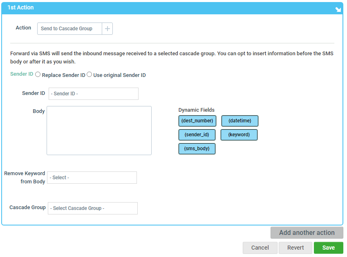Select Replace Sender ID radio button
The height and width of the screenshot is (257, 347).
click(38, 74)
